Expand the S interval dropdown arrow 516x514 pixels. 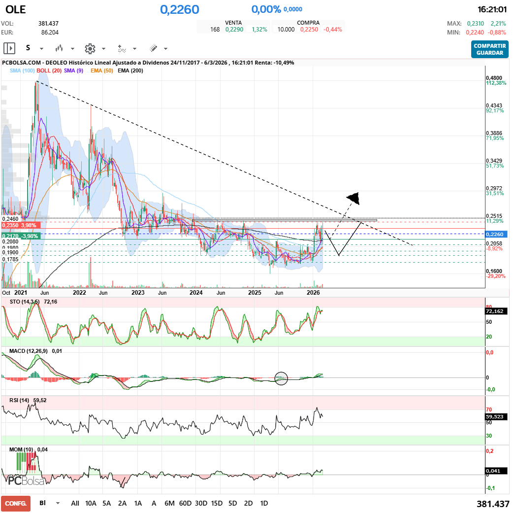pos(41,49)
